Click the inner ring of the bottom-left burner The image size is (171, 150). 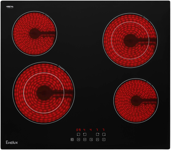pos(44,93)
